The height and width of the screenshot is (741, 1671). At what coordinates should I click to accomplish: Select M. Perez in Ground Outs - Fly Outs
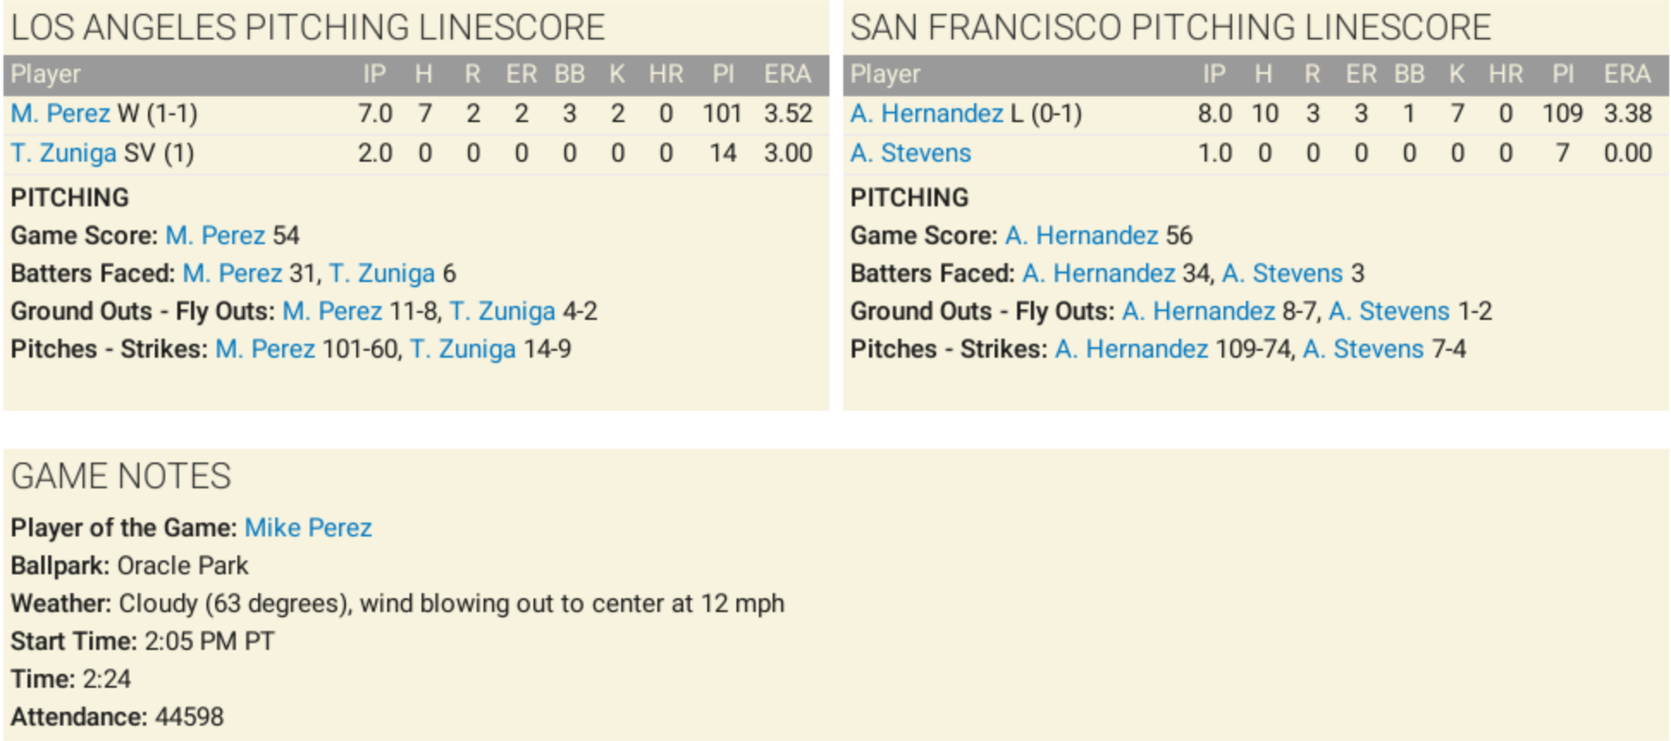pyautogui.click(x=332, y=311)
